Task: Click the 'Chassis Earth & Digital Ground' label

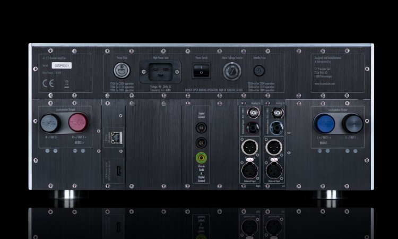Action: [x=201, y=174]
